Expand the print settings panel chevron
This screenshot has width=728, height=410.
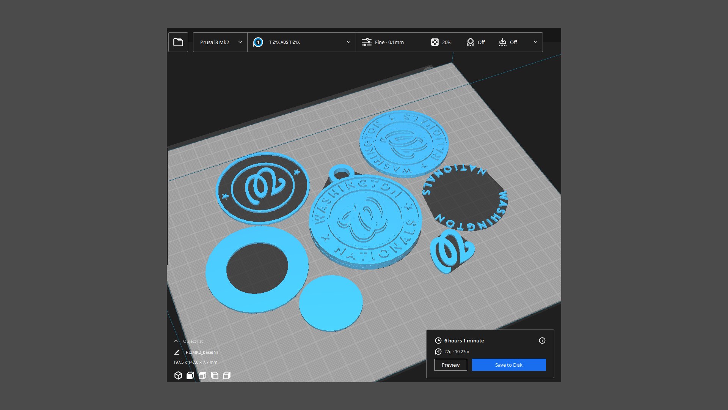(x=535, y=42)
